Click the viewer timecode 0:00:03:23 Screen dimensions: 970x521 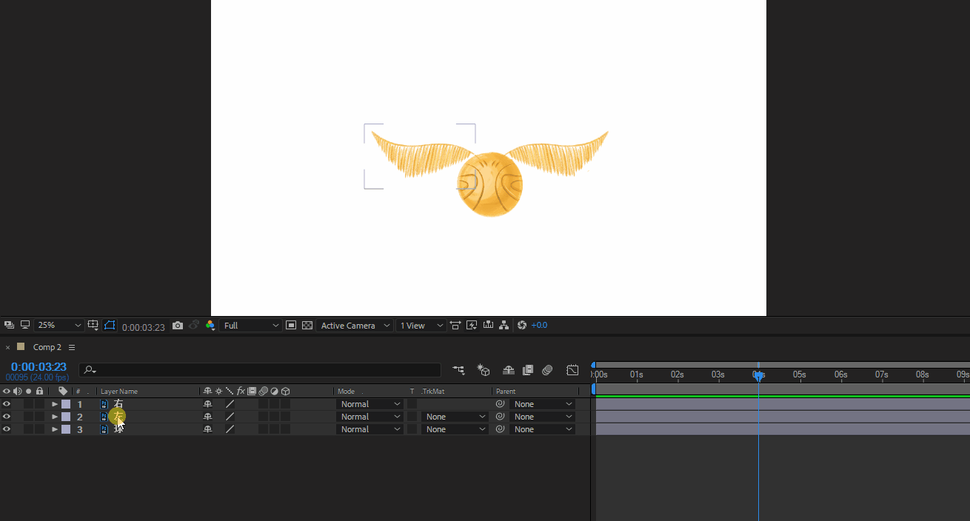tap(144, 326)
